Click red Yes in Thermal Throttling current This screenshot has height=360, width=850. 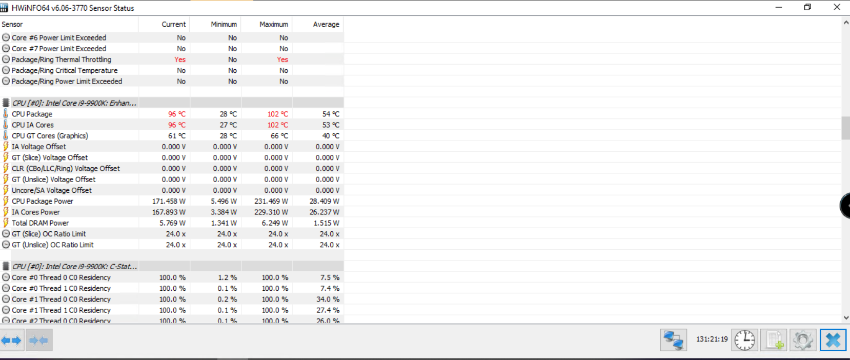pos(180,59)
